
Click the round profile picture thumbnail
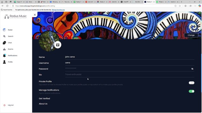pos(49,41)
